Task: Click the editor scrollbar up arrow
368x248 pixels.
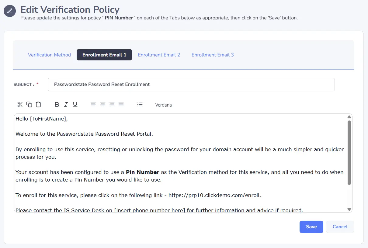Action: click(x=349, y=117)
